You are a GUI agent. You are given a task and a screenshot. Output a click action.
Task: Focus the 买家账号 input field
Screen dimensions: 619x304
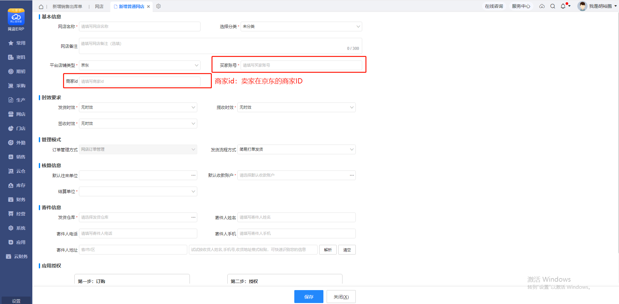[x=301, y=65]
